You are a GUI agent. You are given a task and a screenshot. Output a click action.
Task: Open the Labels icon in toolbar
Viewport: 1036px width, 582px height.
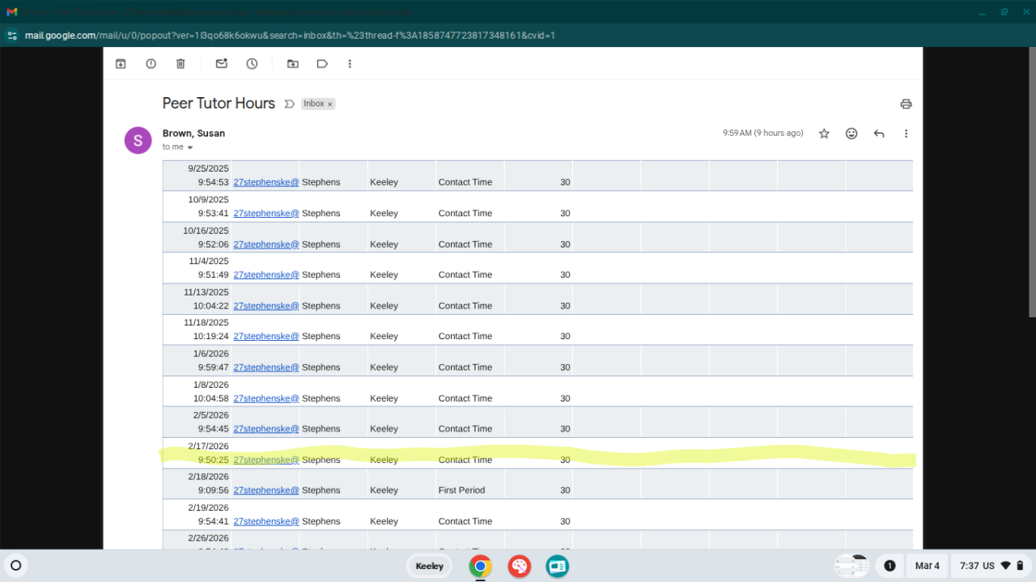click(x=322, y=64)
